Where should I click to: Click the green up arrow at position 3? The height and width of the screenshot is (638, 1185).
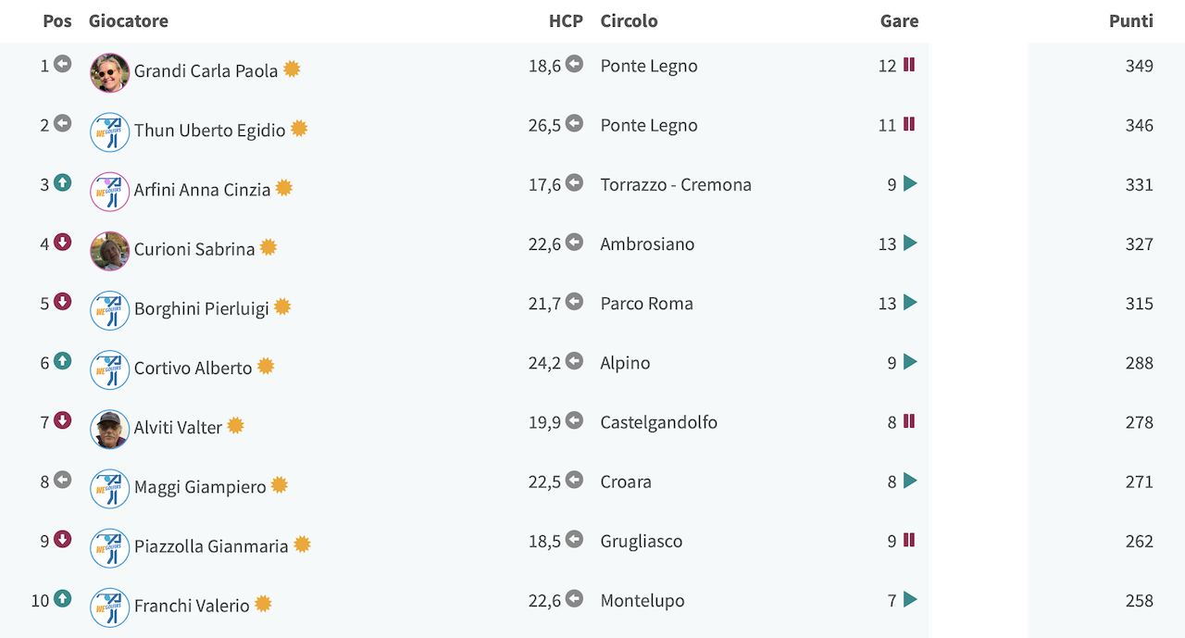click(62, 182)
